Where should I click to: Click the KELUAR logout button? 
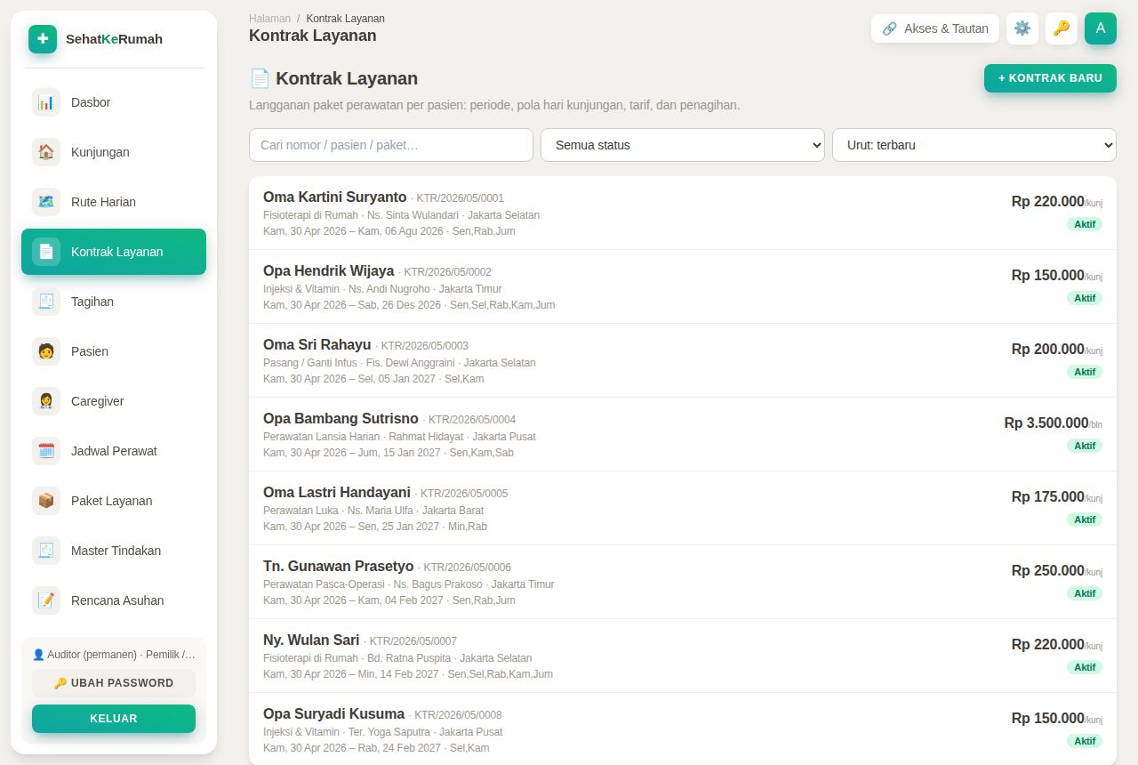point(114,719)
